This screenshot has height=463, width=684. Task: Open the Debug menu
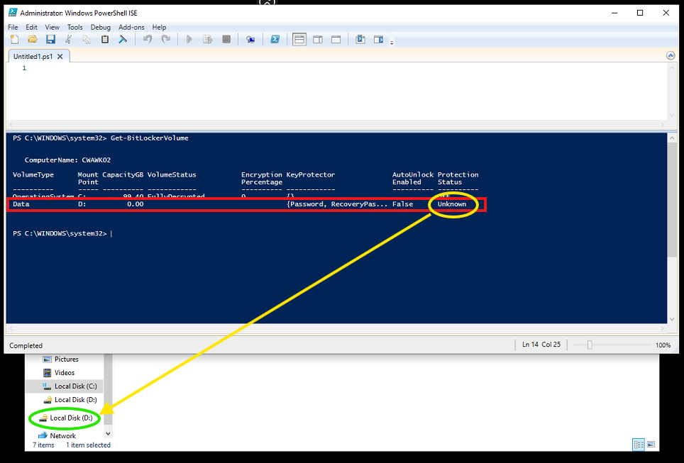click(100, 28)
